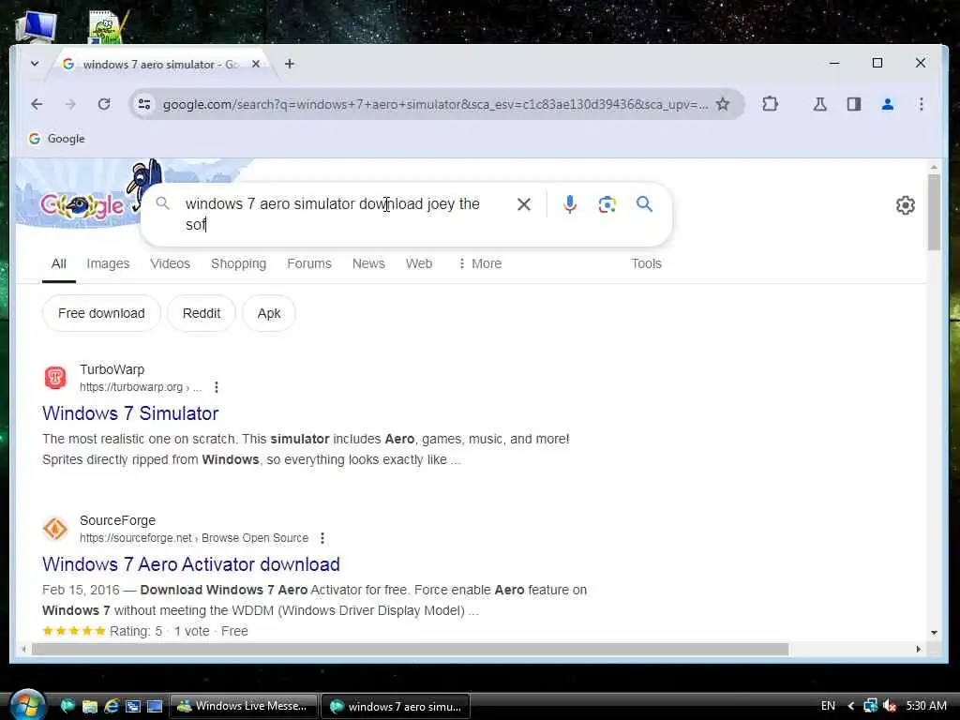Open Quick Settings gear icon
Viewport: 960px width, 720px height.
pyautogui.click(x=906, y=205)
